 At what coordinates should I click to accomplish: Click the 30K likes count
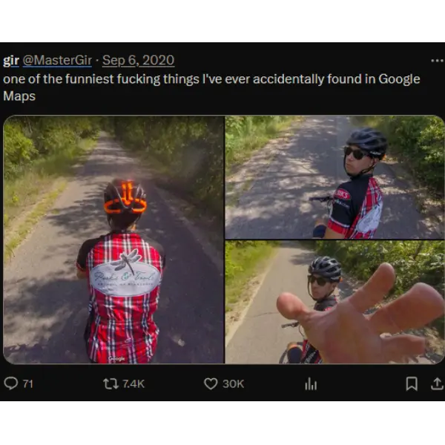pyautogui.click(x=234, y=383)
